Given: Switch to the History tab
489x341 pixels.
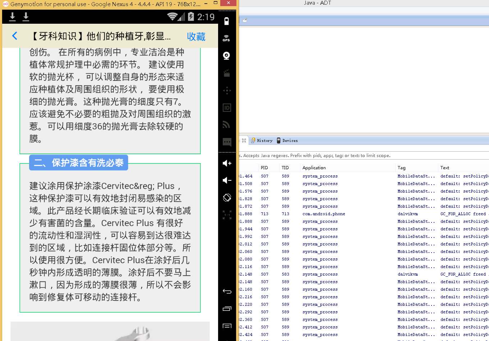Looking at the screenshot, I should click(262, 140).
